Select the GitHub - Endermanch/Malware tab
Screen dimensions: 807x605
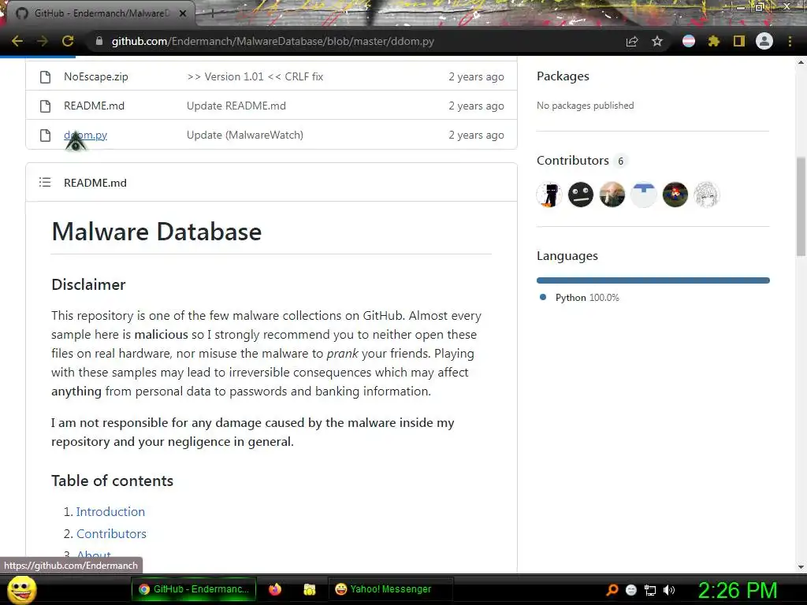pyautogui.click(x=102, y=13)
